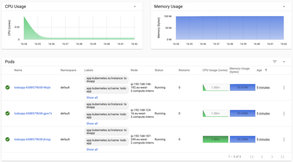Open actions menu for todoapp-6588579b58-96qlx pod
This screenshot has width=293, height=162.
pos(284,87)
